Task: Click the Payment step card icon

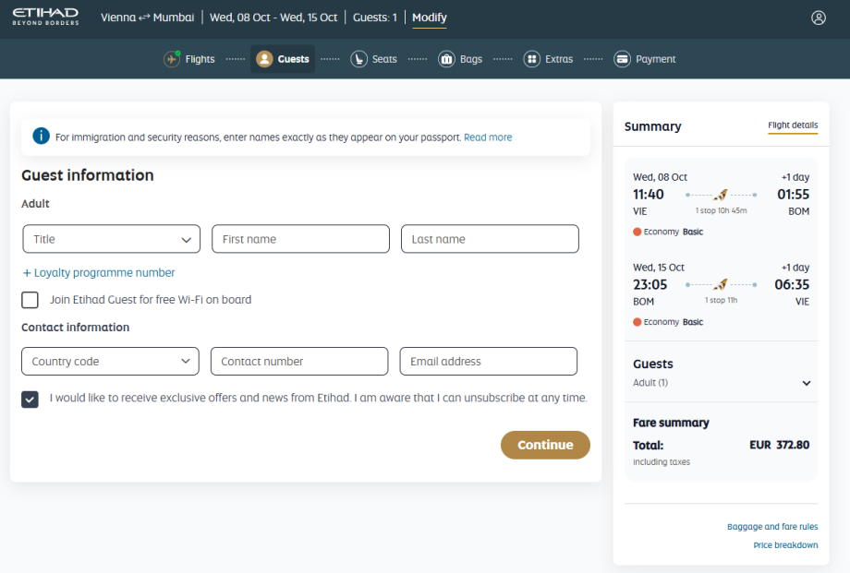Action: click(622, 59)
